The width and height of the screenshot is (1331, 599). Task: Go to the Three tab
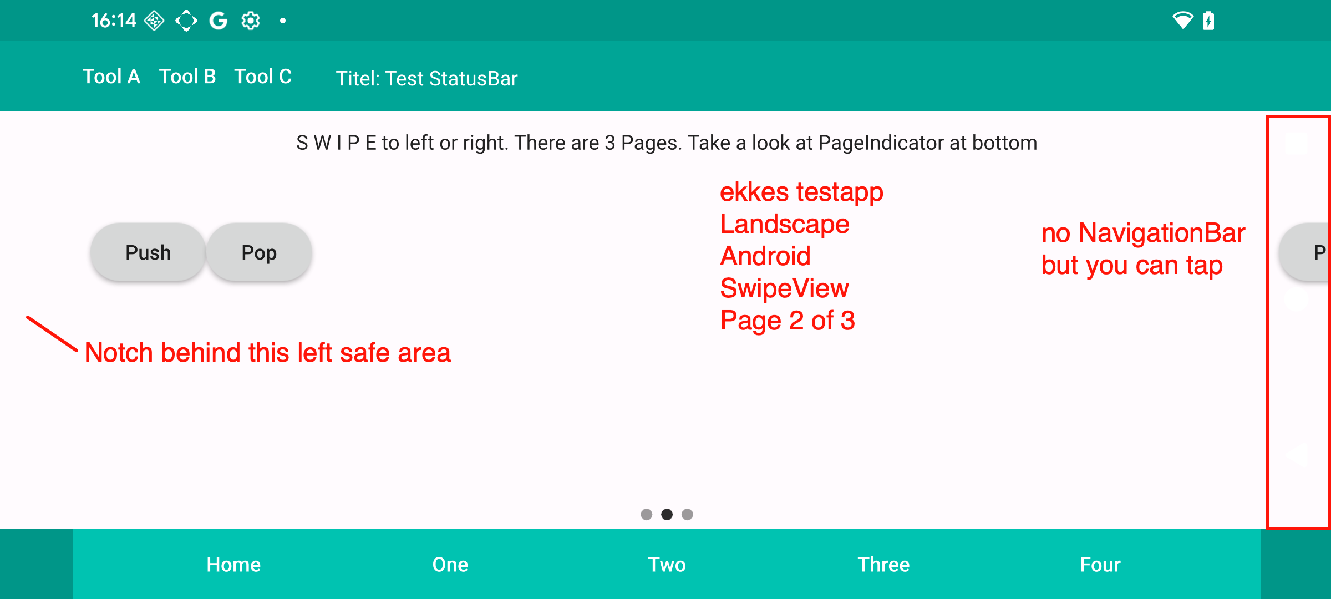(x=883, y=565)
